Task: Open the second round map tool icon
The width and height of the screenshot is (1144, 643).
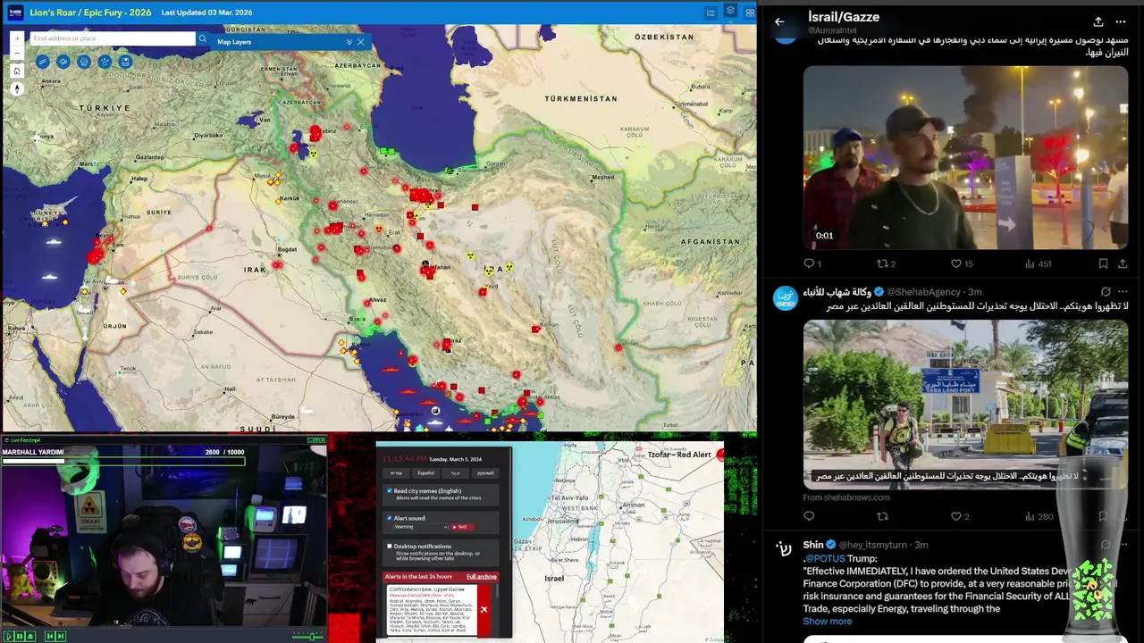Action: 63,62
